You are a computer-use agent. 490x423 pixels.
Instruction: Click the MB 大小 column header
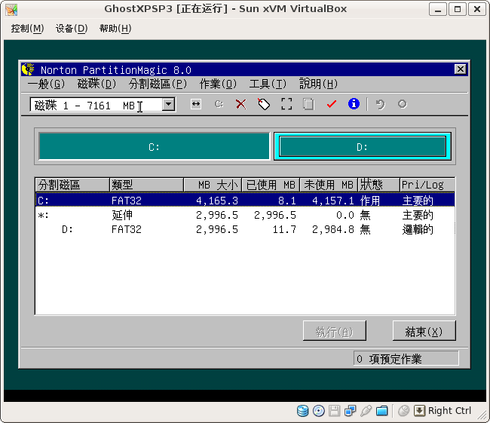(x=213, y=185)
